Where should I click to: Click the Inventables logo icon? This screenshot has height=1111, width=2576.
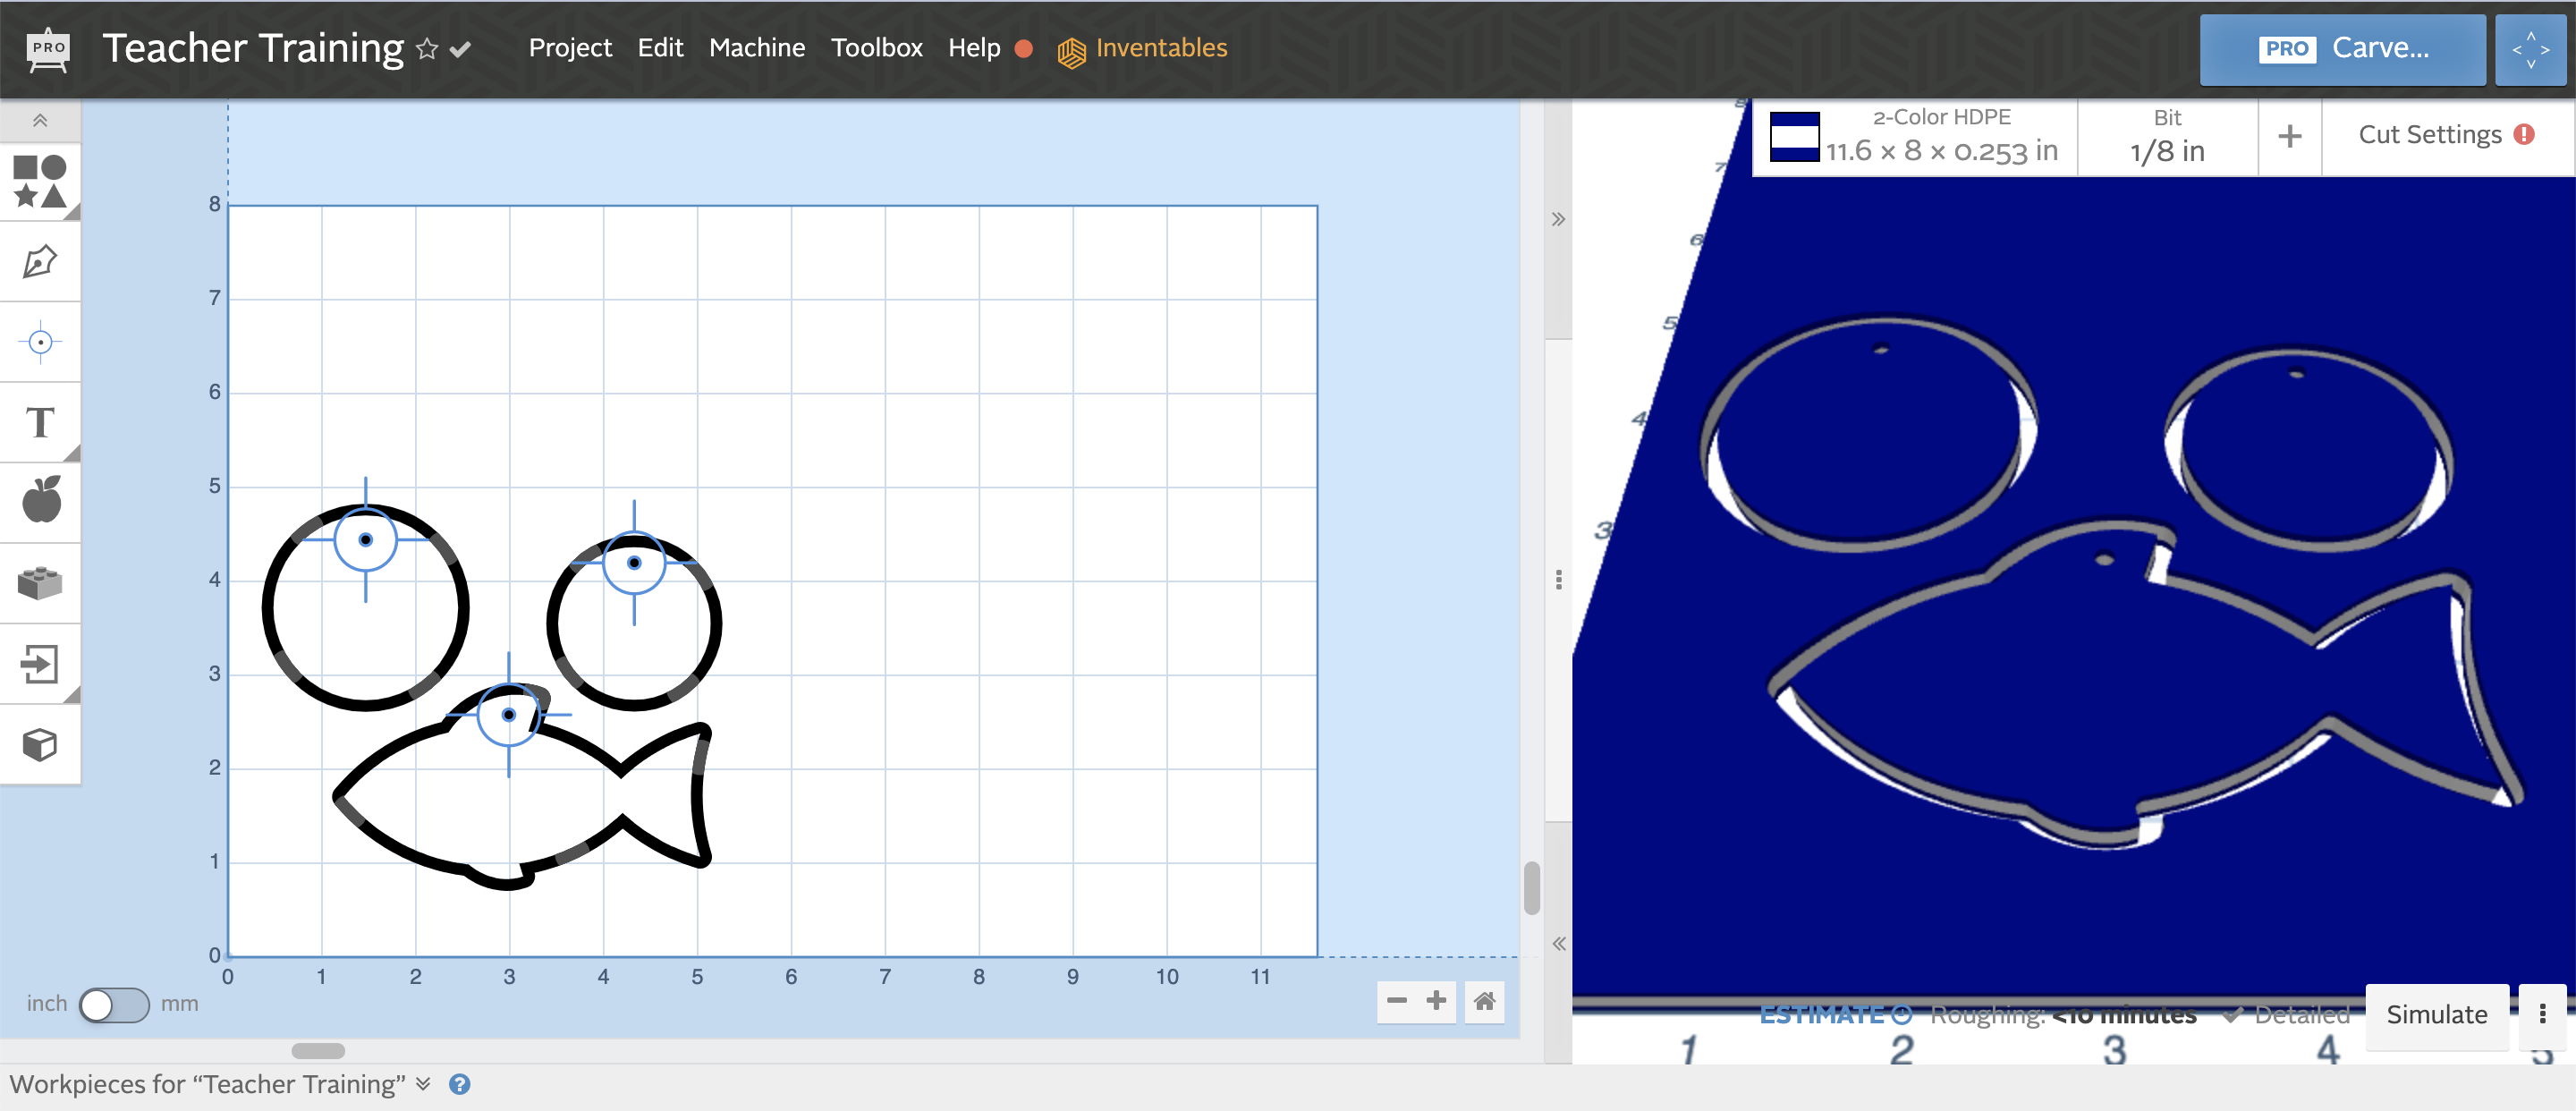1072,46
